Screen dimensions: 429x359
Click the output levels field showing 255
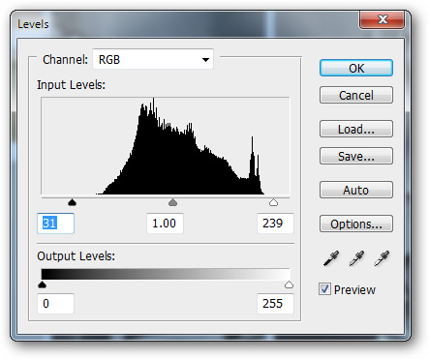[275, 304]
